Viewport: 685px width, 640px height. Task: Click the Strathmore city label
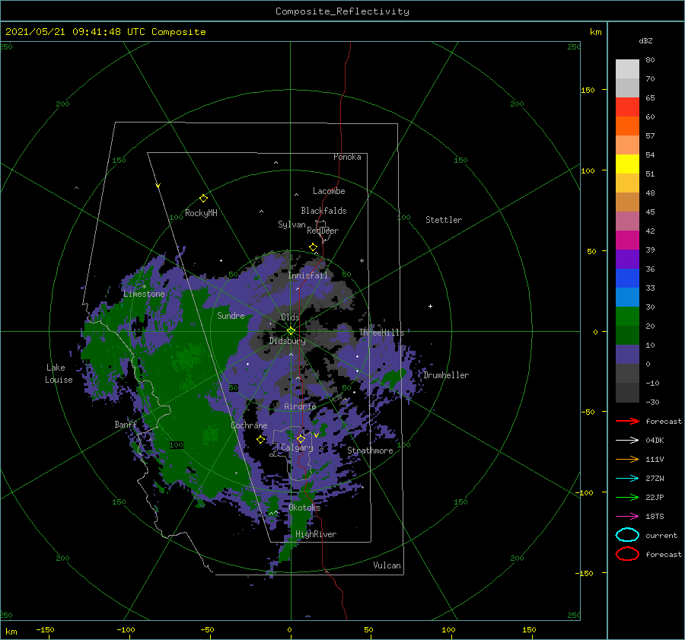pyautogui.click(x=370, y=451)
